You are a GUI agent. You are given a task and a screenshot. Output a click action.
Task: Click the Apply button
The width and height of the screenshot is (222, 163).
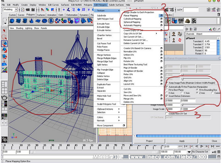(182, 141)
